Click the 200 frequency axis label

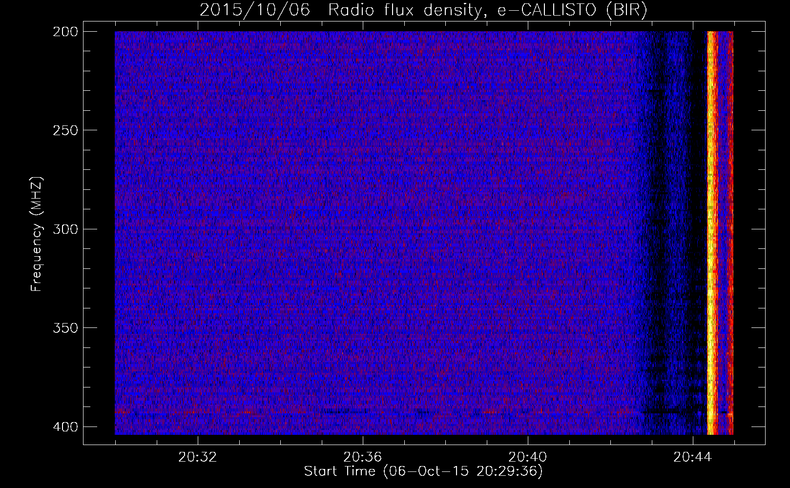[x=65, y=32]
